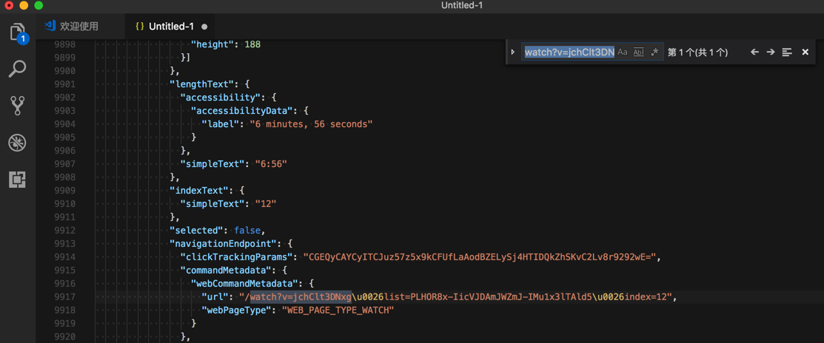824x343 pixels.
Task: Click the "clickTrackingParams" key
Action: pos(236,257)
